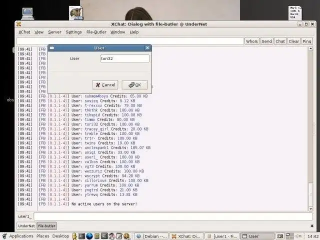This screenshot has height=240, width=320.
Task: Open the Places menu in the panel
Action: pos(42,236)
